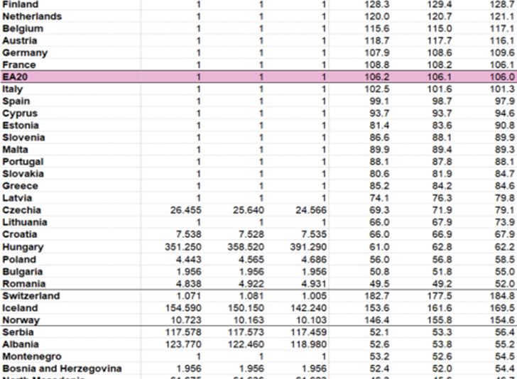This screenshot has width=517, height=379.
Task: Click the Bosnia and Herzegovina label
Action: pos(62,368)
